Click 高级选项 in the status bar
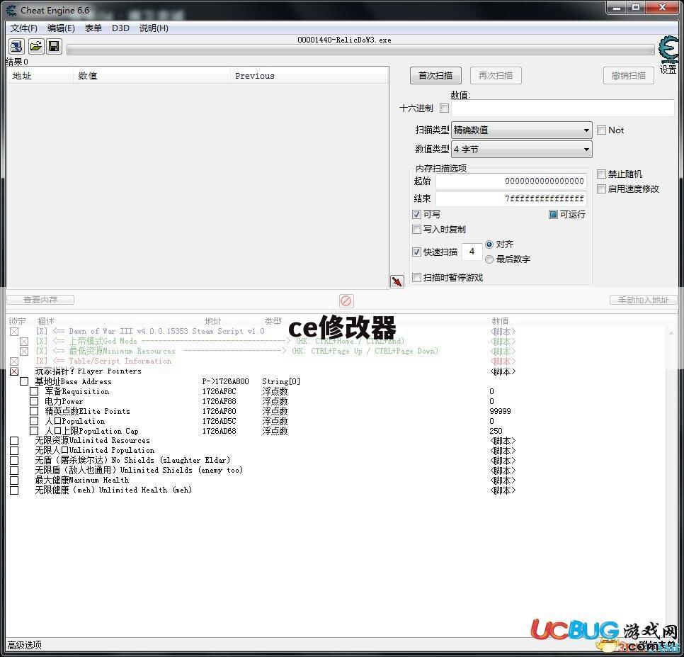Viewport: 684px width, 657px height. click(x=24, y=645)
